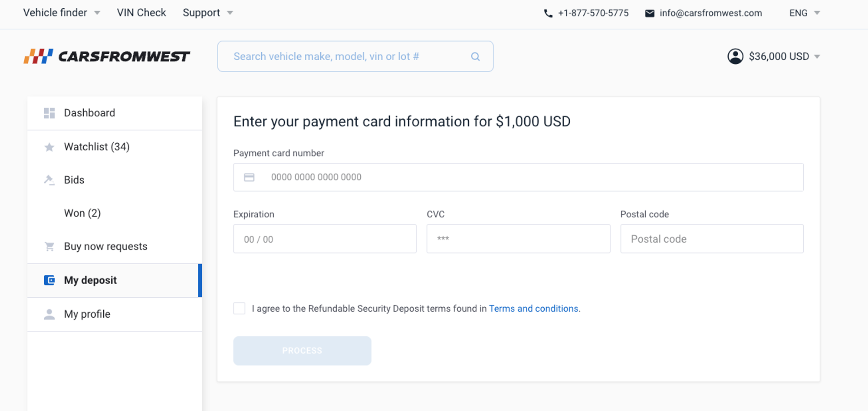This screenshot has width=868, height=411.
Task: Open the ENG language selector
Action: coord(805,13)
